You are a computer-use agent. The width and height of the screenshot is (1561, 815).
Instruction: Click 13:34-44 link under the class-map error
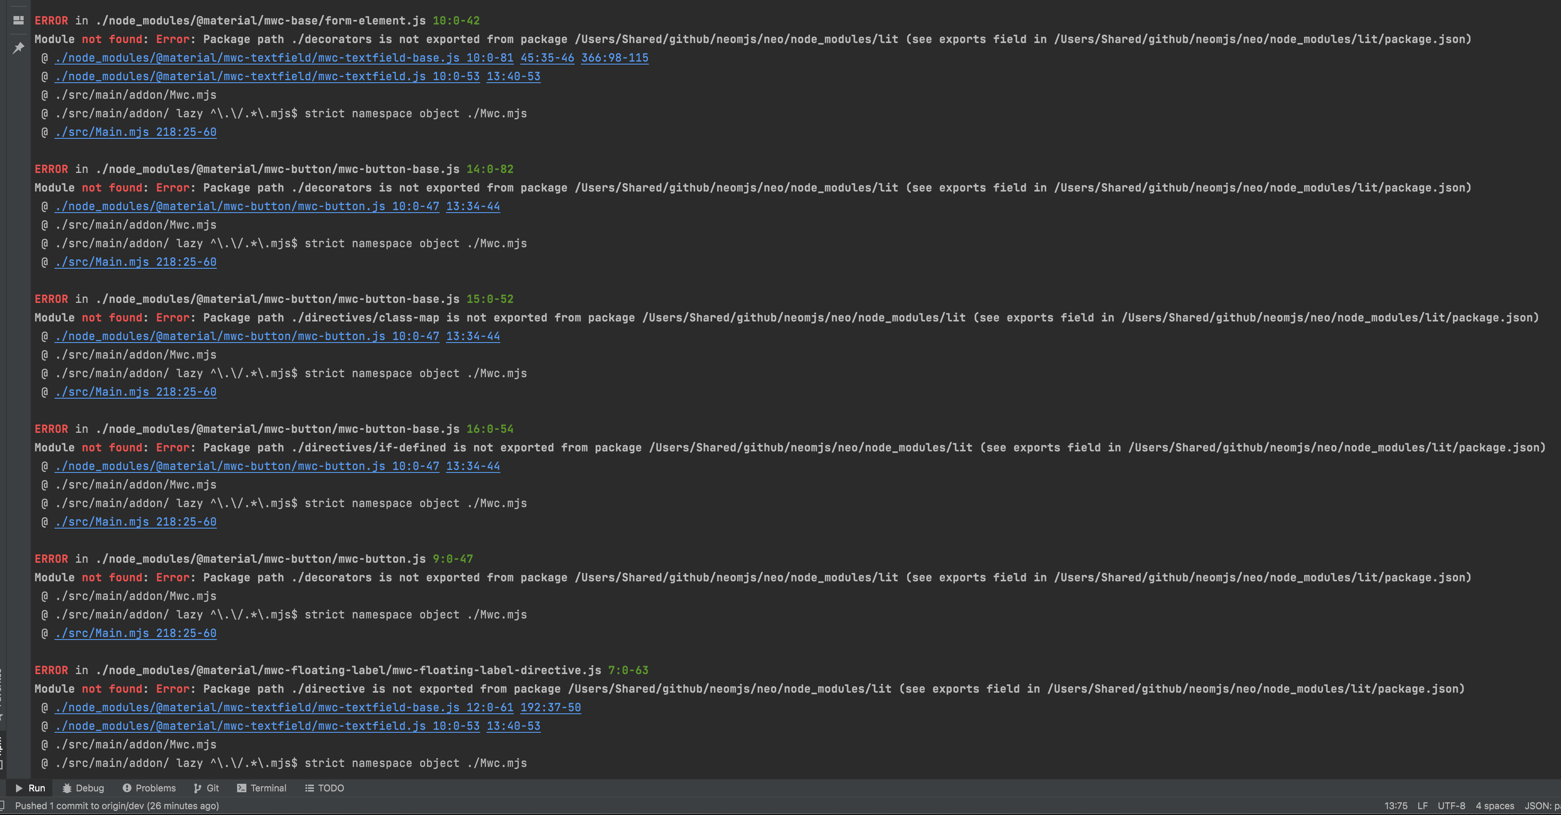473,336
